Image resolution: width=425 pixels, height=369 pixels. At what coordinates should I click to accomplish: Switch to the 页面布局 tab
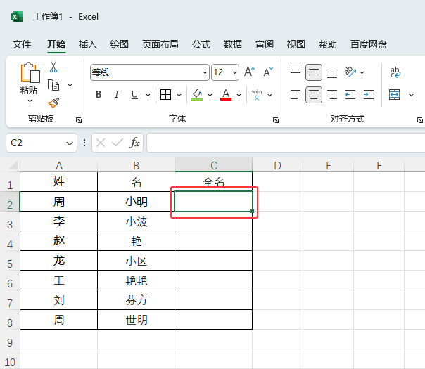[160, 44]
